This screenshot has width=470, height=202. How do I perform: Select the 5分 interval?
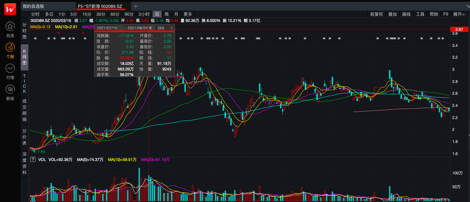click(x=73, y=14)
